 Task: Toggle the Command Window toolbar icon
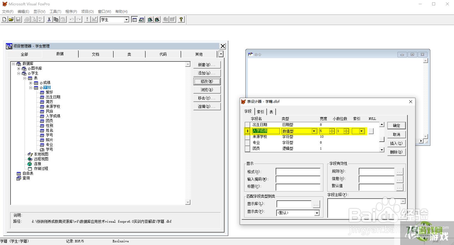pyautogui.click(x=134, y=19)
